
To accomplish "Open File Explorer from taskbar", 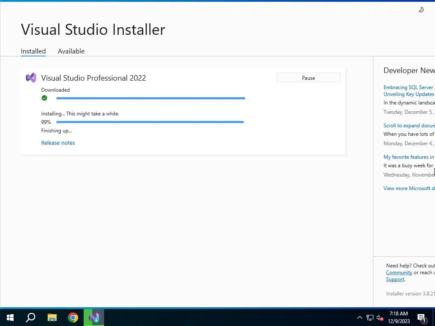I will 52,318.
